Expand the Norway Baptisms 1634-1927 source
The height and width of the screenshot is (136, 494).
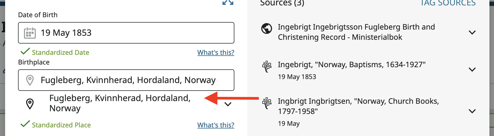472,70
